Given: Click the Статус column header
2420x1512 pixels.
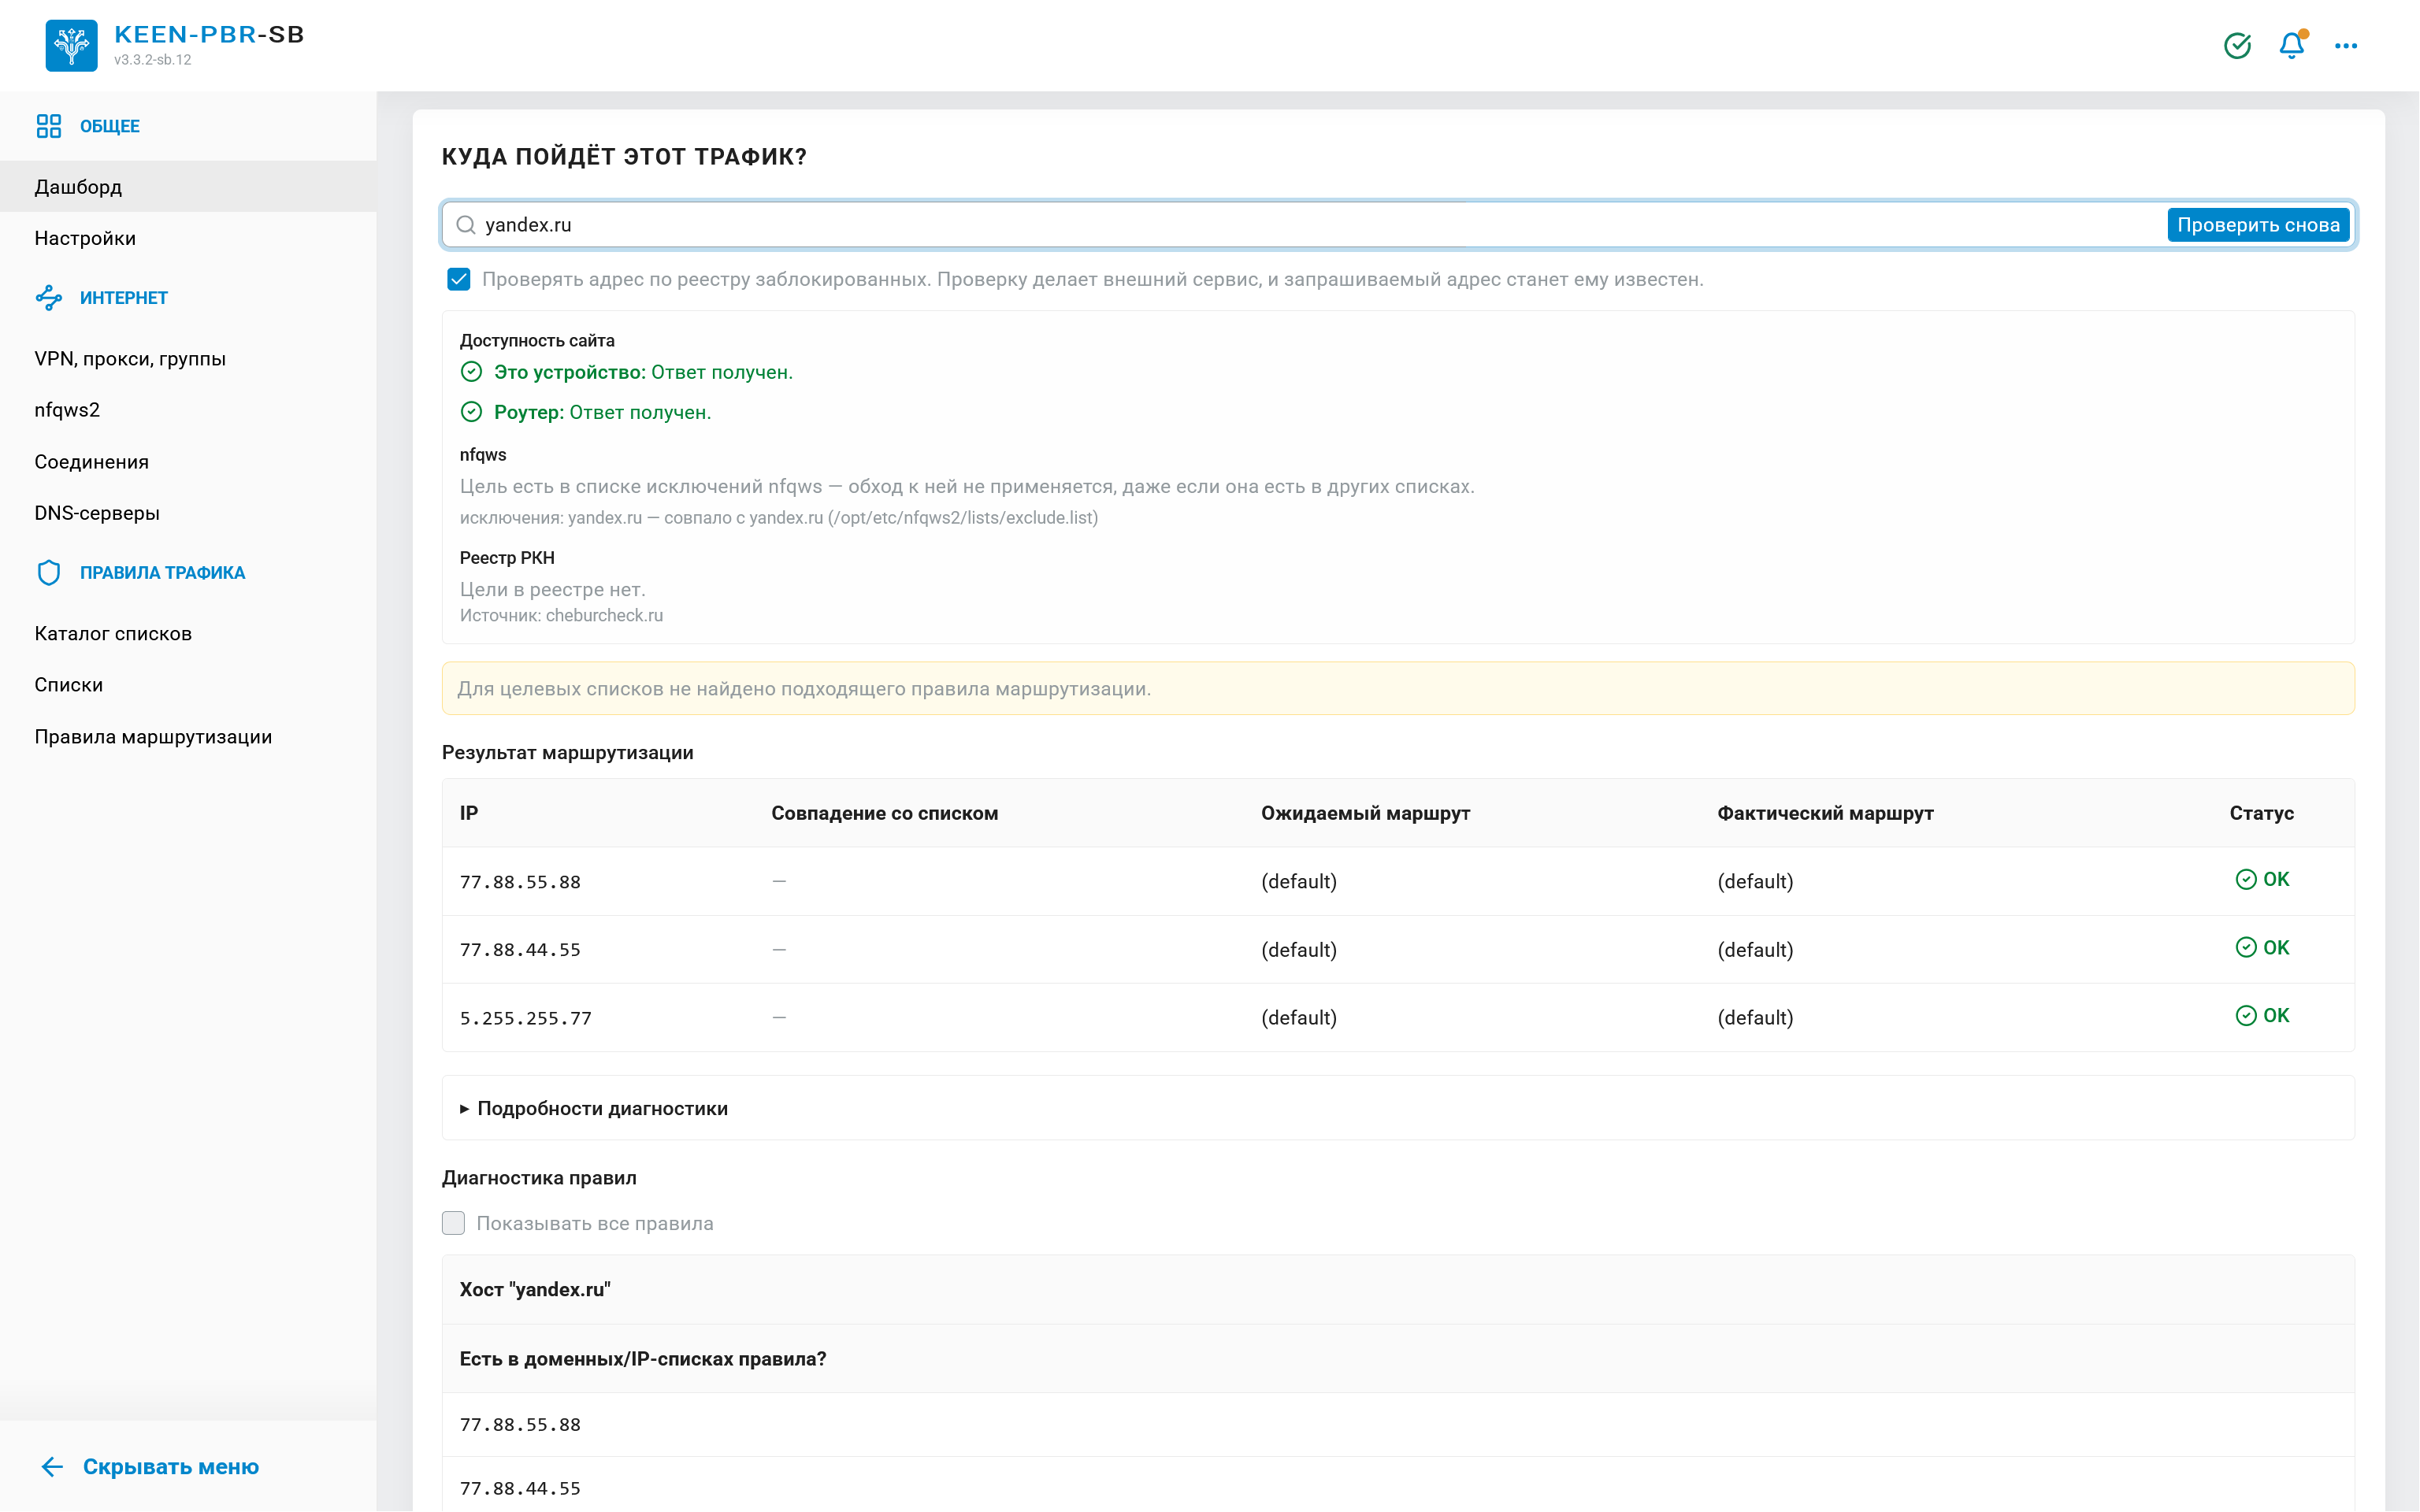Looking at the screenshot, I should [2261, 813].
